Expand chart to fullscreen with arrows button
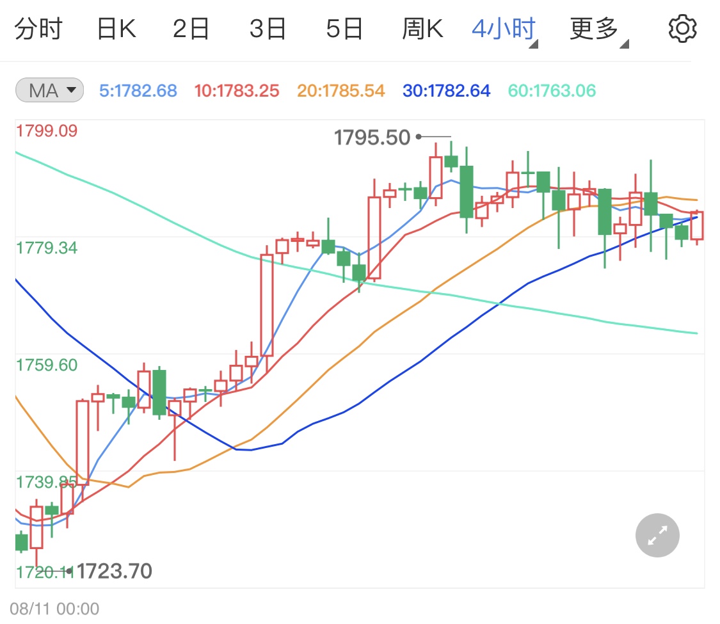This screenshot has width=720, height=624. [657, 535]
